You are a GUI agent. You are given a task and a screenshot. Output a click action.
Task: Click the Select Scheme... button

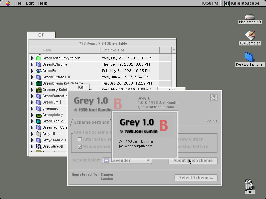click(196, 178)
